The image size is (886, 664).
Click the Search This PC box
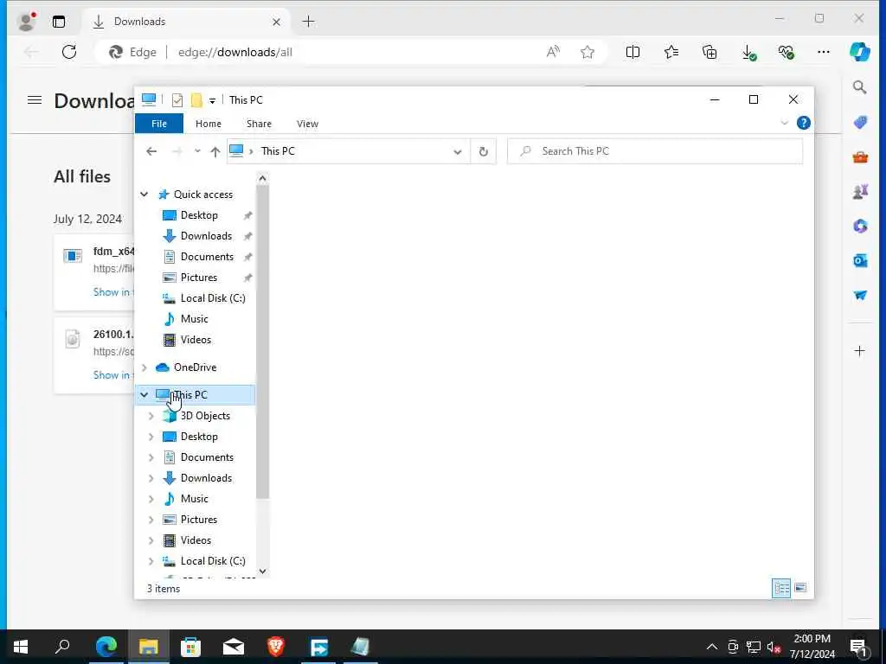[655, 151]
